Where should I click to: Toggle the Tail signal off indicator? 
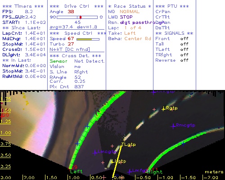[x=184, y=44]
